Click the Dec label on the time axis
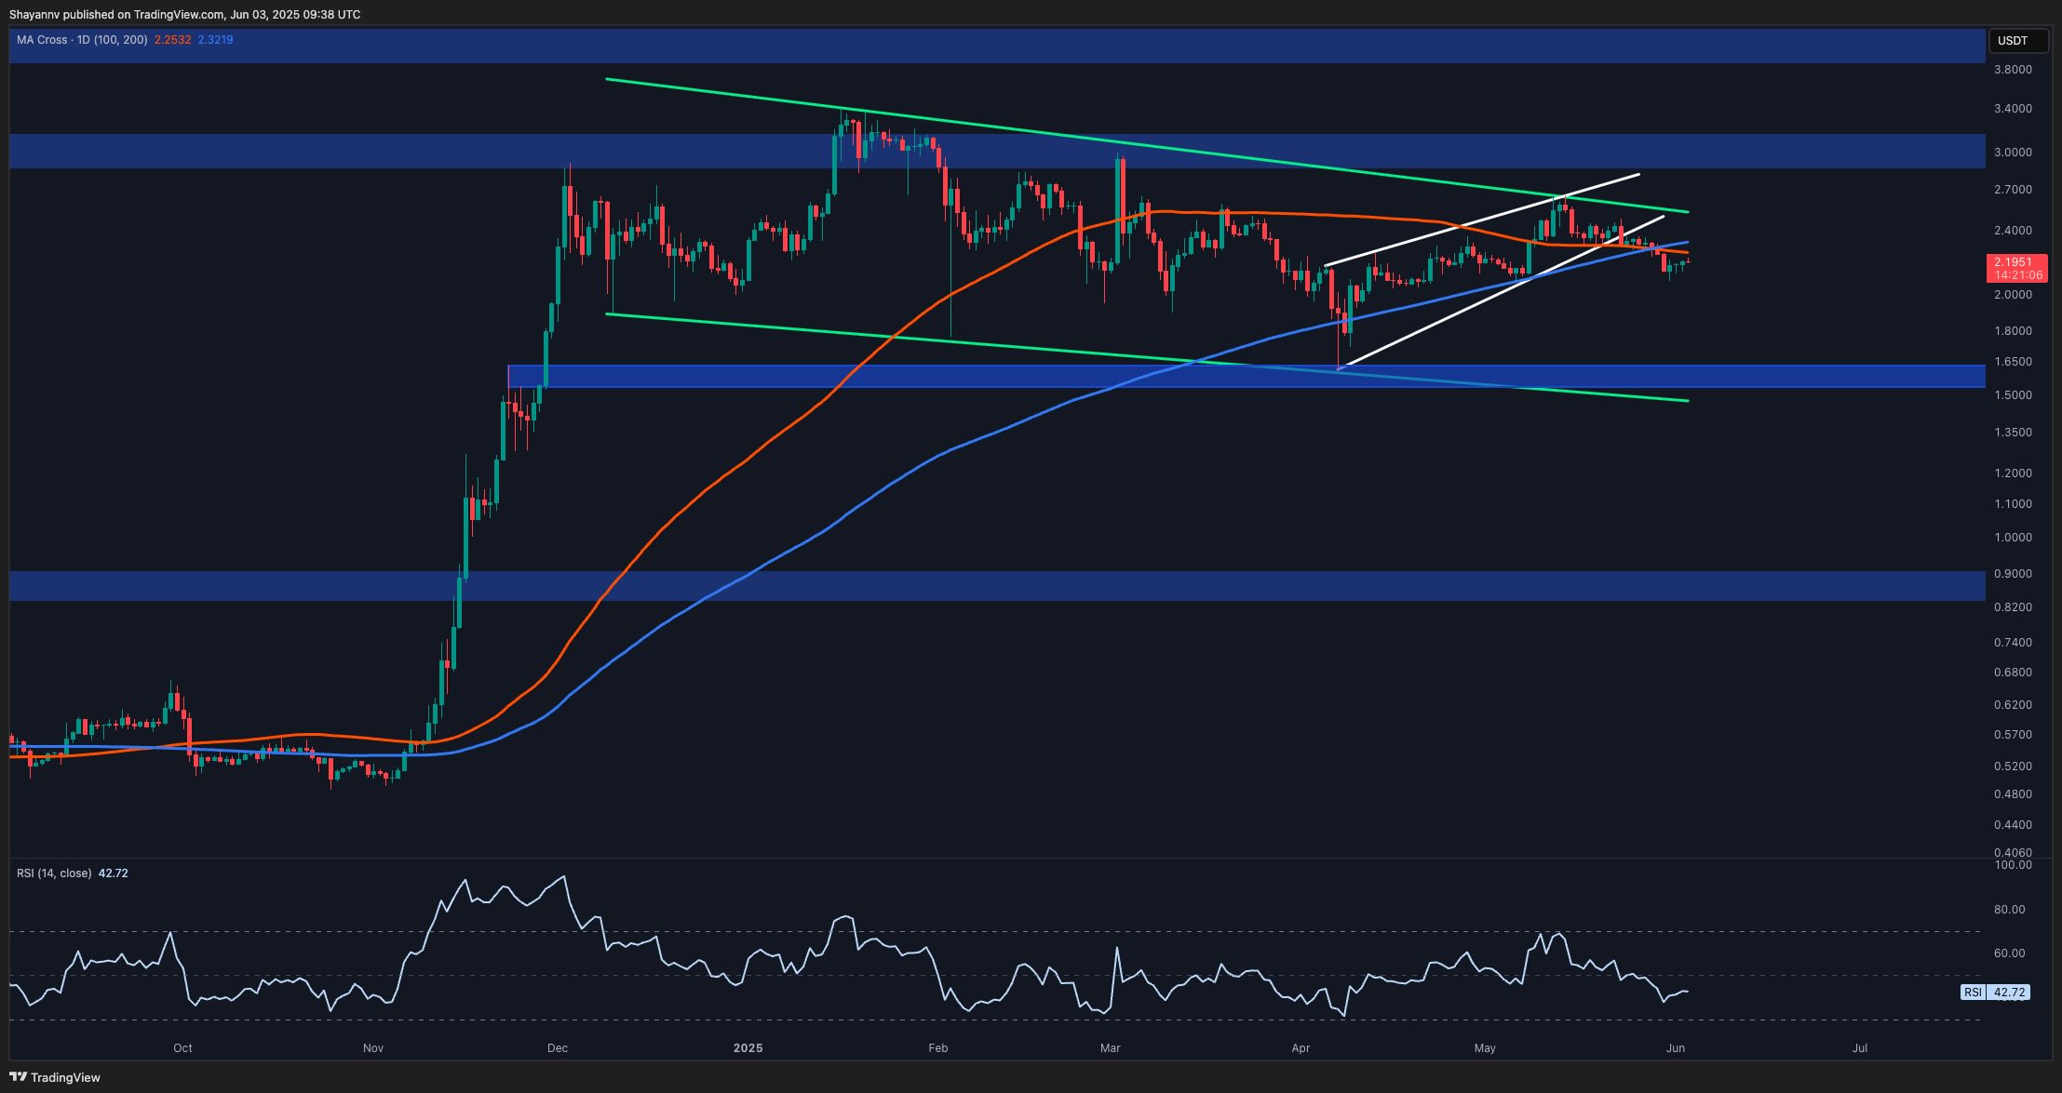 pos(557,1048)
